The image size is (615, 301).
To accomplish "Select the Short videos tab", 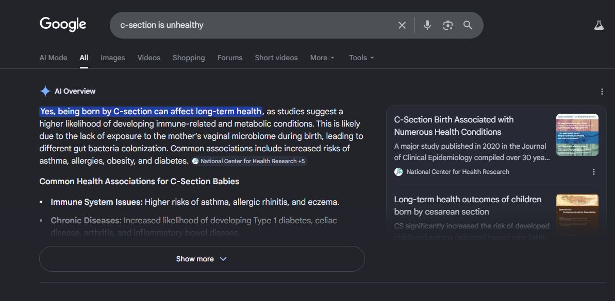I will (x=276, y=58).
